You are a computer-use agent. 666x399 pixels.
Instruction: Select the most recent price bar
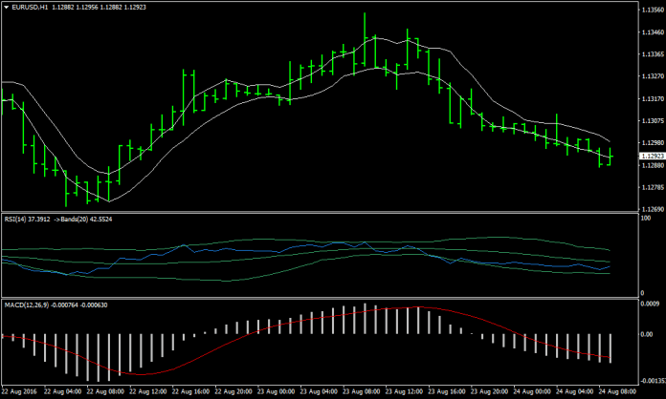click(x=610, y=156)
